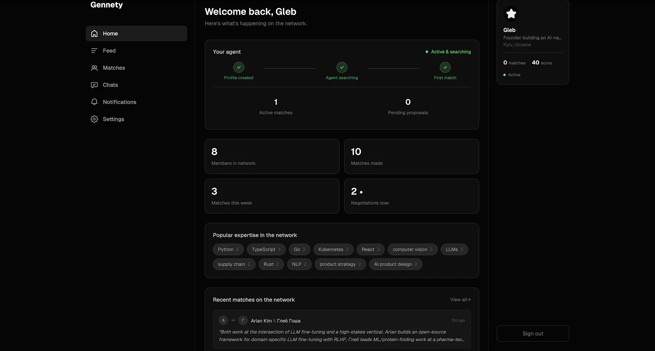Image resolution: width=655 pixels, height=351 pixels.
Task: Click the Kyiv, Ukraine location text
Action: click(x=517, y=45)
